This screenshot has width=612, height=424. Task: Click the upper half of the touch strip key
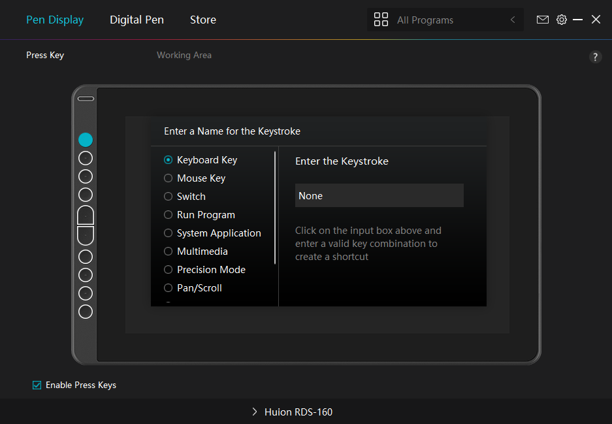[86, 216]
